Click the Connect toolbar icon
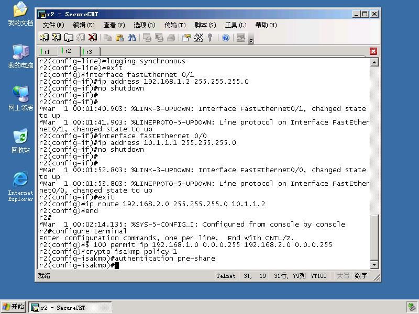 tap(45, 38)
